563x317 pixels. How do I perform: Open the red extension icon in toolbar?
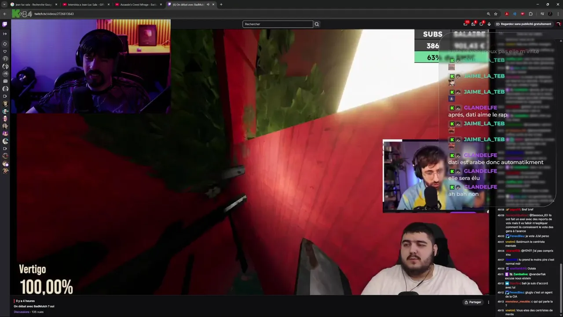523,14
